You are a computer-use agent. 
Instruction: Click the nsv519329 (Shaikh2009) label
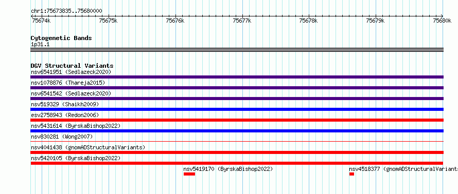tap(65, 104)
